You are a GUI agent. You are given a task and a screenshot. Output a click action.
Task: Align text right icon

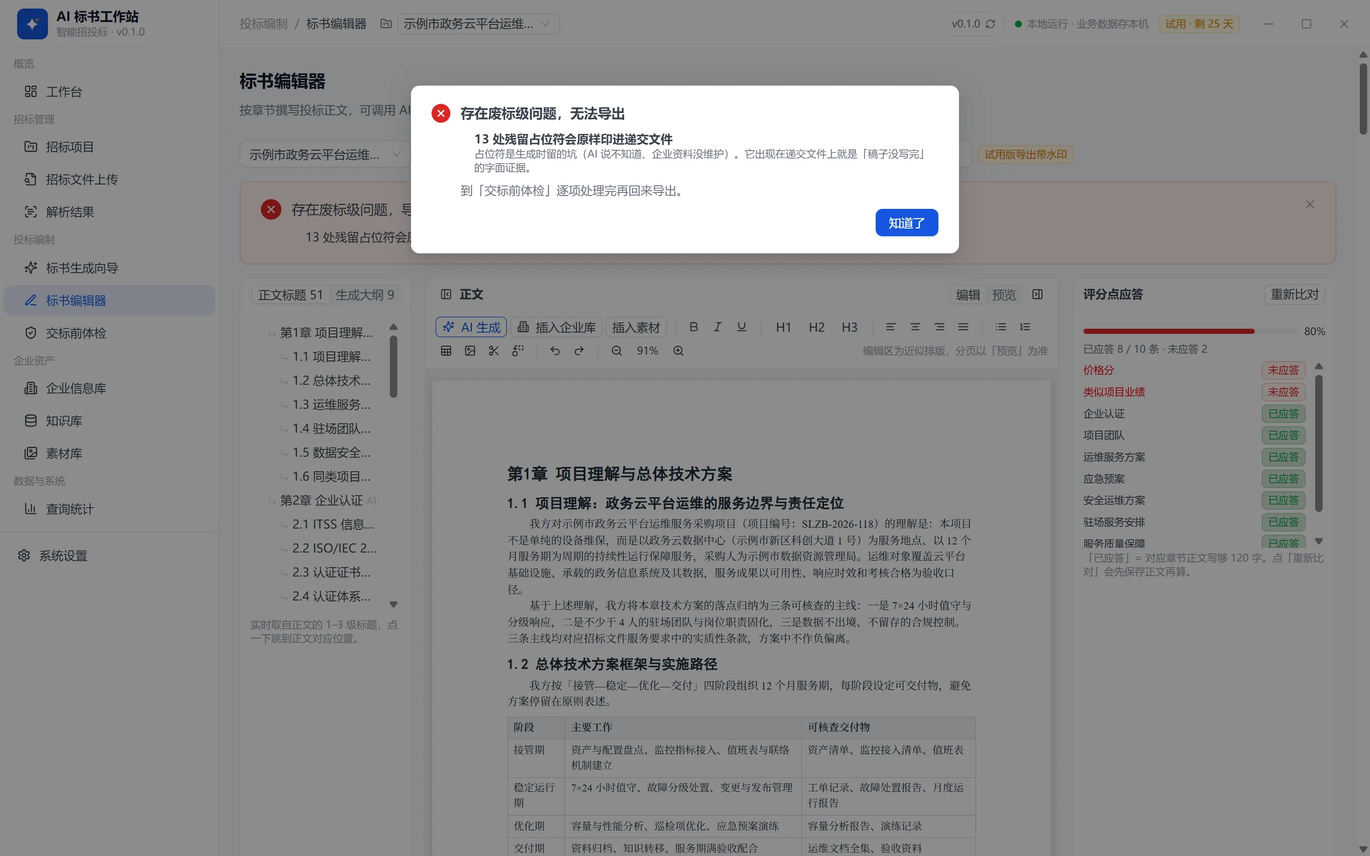point(939,327)
